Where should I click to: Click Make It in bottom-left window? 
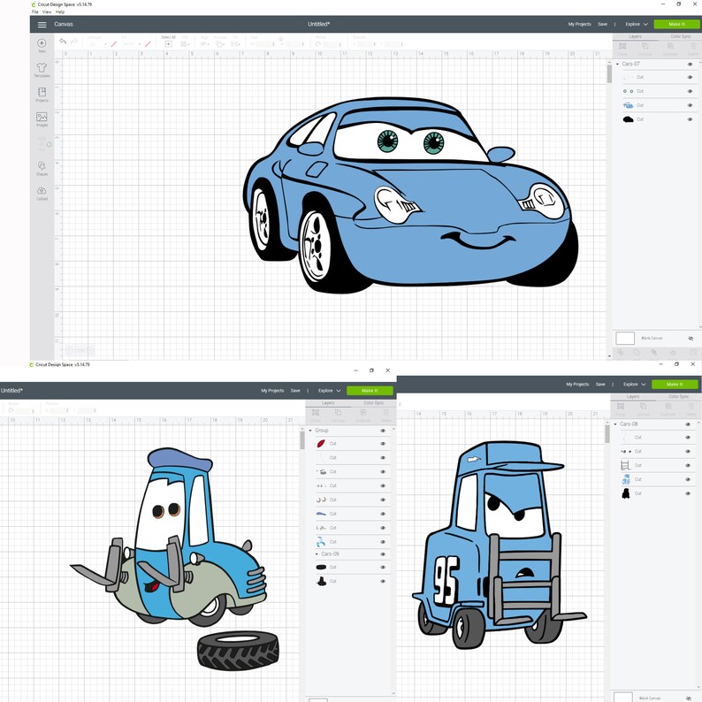click(x=370, y=391)
